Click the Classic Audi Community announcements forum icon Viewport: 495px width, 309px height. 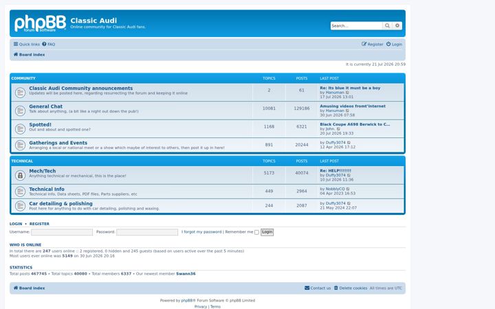20,93
